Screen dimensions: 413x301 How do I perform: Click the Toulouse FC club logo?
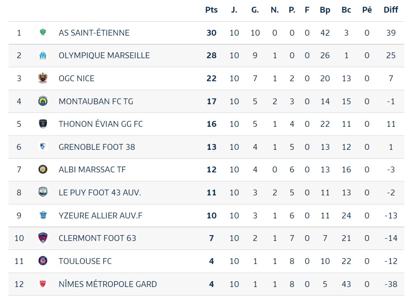tap(43, 261)
